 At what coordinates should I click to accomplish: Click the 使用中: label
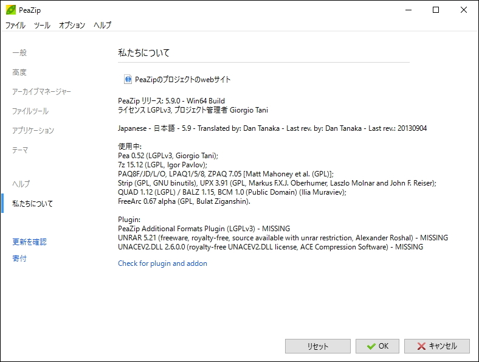(x=130, y=147)
